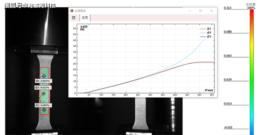
Task: Click the 0.113 maximum value on color scale
Action: tap(228, 8)
